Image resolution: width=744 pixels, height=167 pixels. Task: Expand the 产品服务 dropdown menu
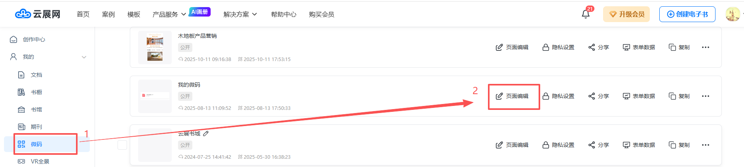pos(169,15)
